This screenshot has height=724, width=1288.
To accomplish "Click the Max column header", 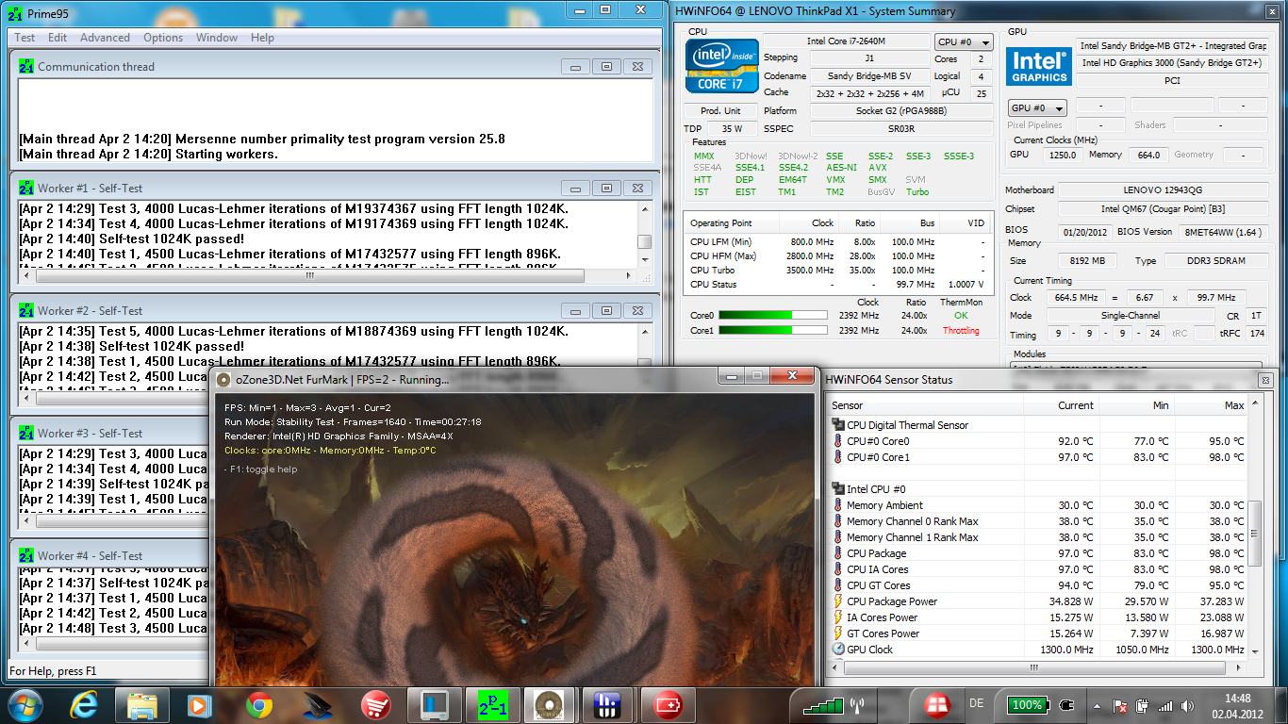I will click(1212, 405).
